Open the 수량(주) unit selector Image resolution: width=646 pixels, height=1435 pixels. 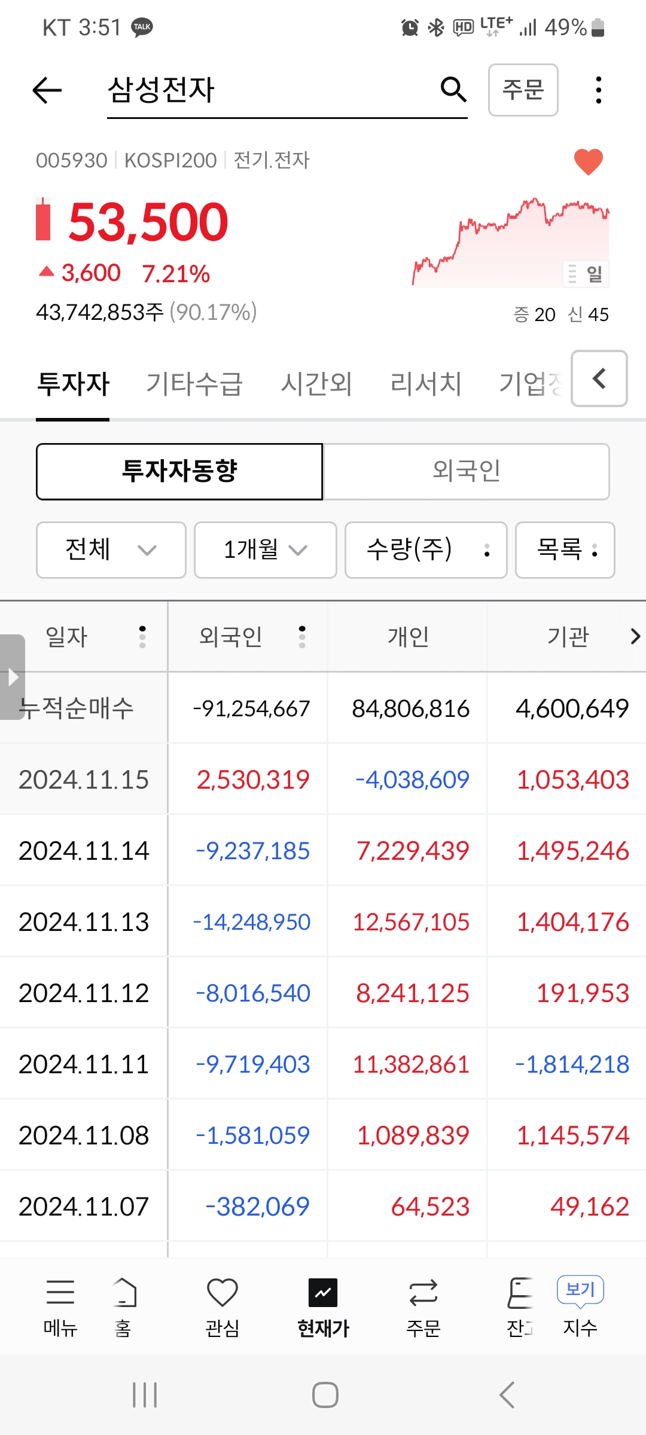(x=426, y=549)
